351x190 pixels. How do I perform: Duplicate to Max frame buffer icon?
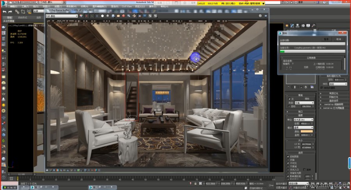pyautogui.click(x=129, y=16)
